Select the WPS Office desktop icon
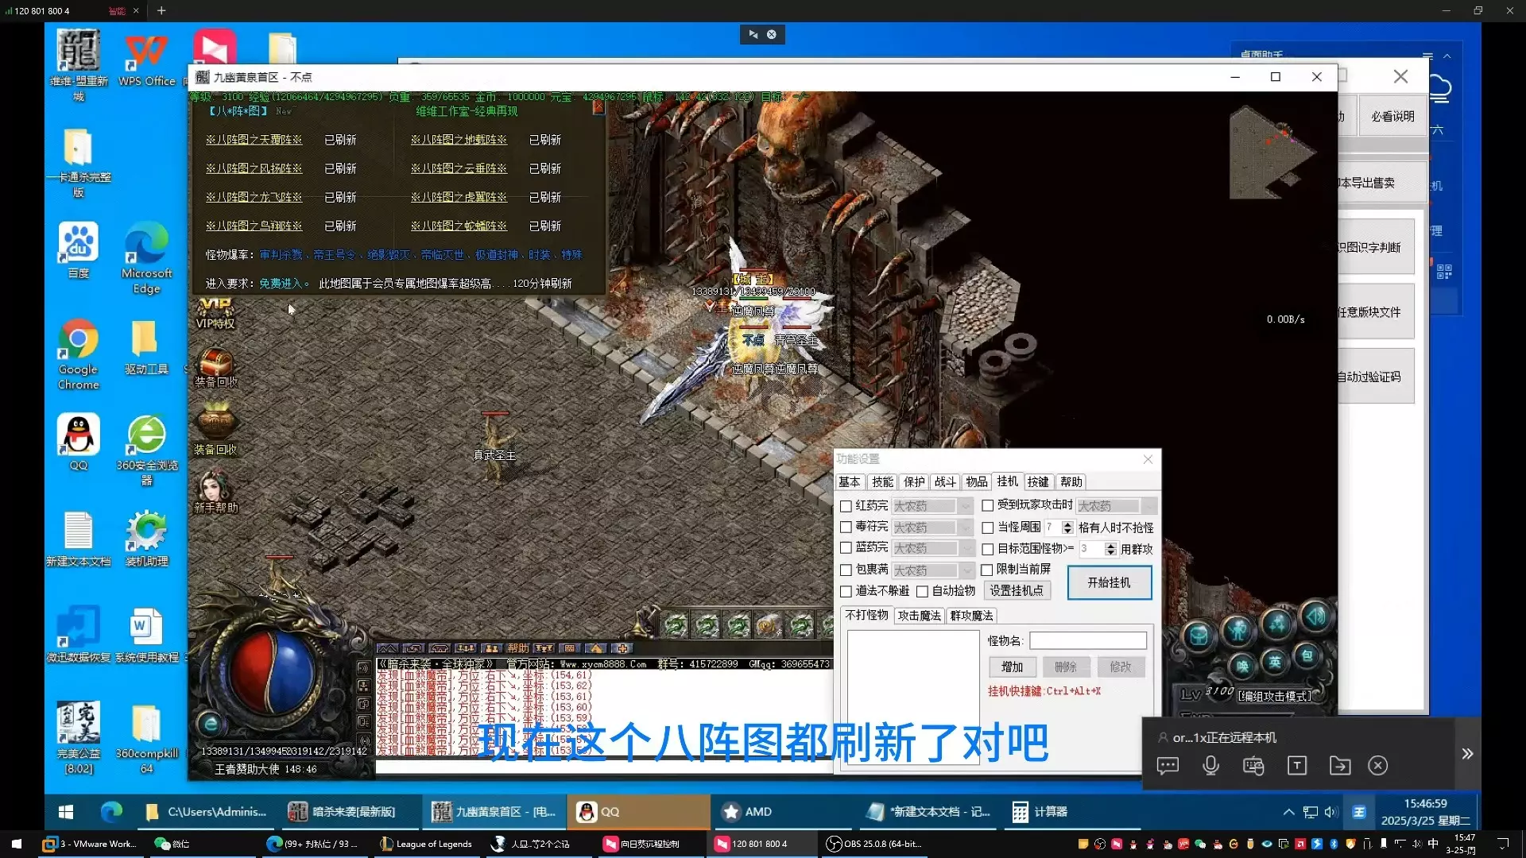This screenshot has height=858, width=1526. [146, 60]
